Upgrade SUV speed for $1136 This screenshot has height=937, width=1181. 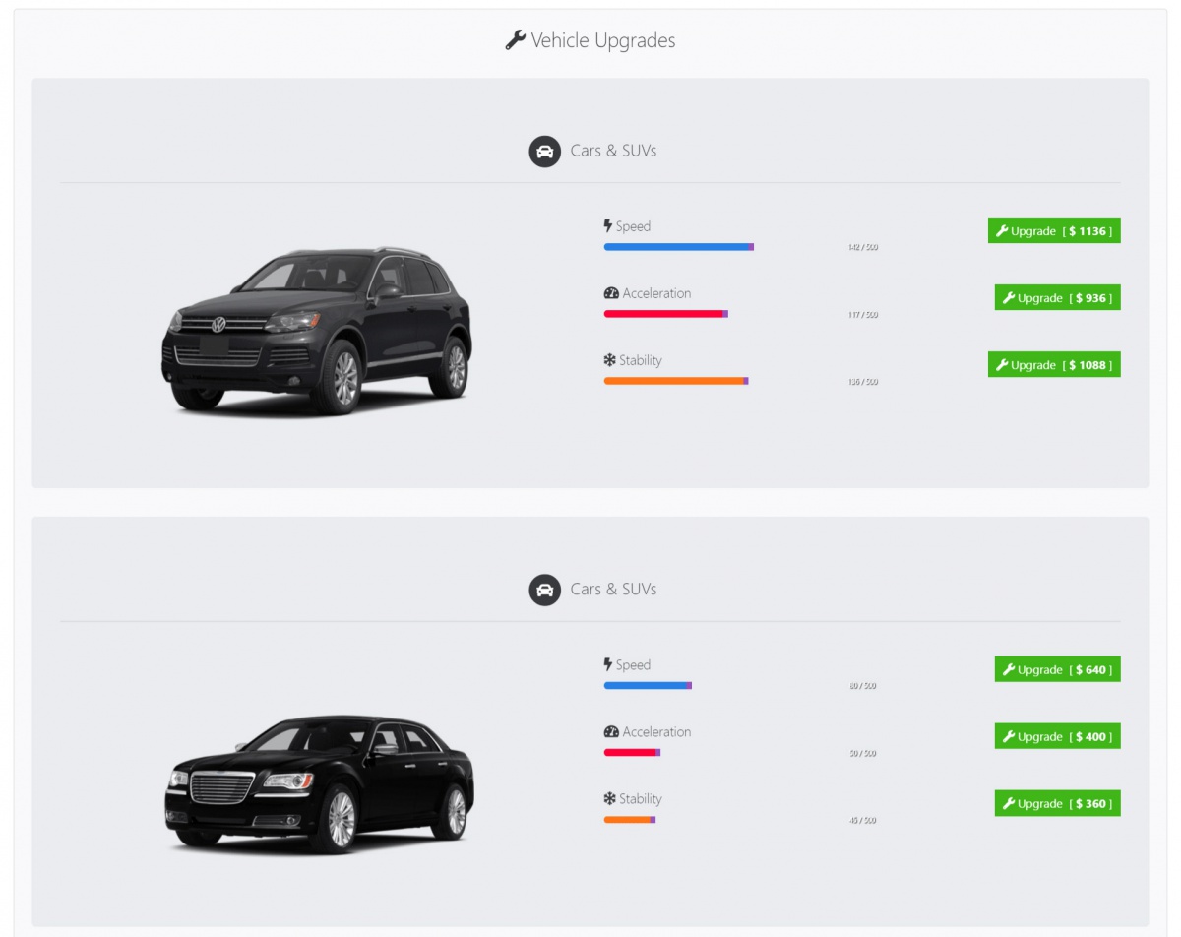tap(1054, 231)
